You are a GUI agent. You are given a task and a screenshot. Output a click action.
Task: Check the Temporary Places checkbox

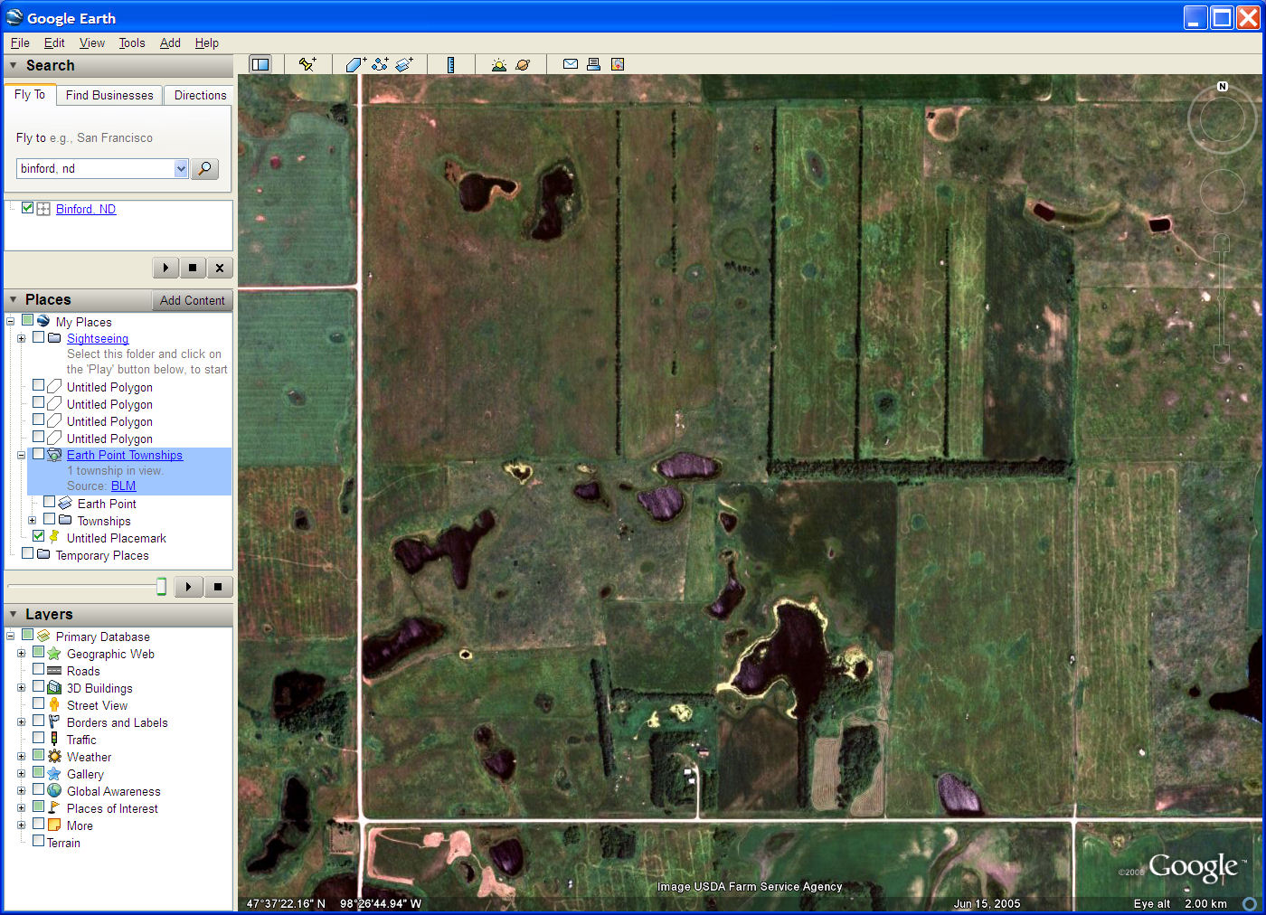coord(27,553)
